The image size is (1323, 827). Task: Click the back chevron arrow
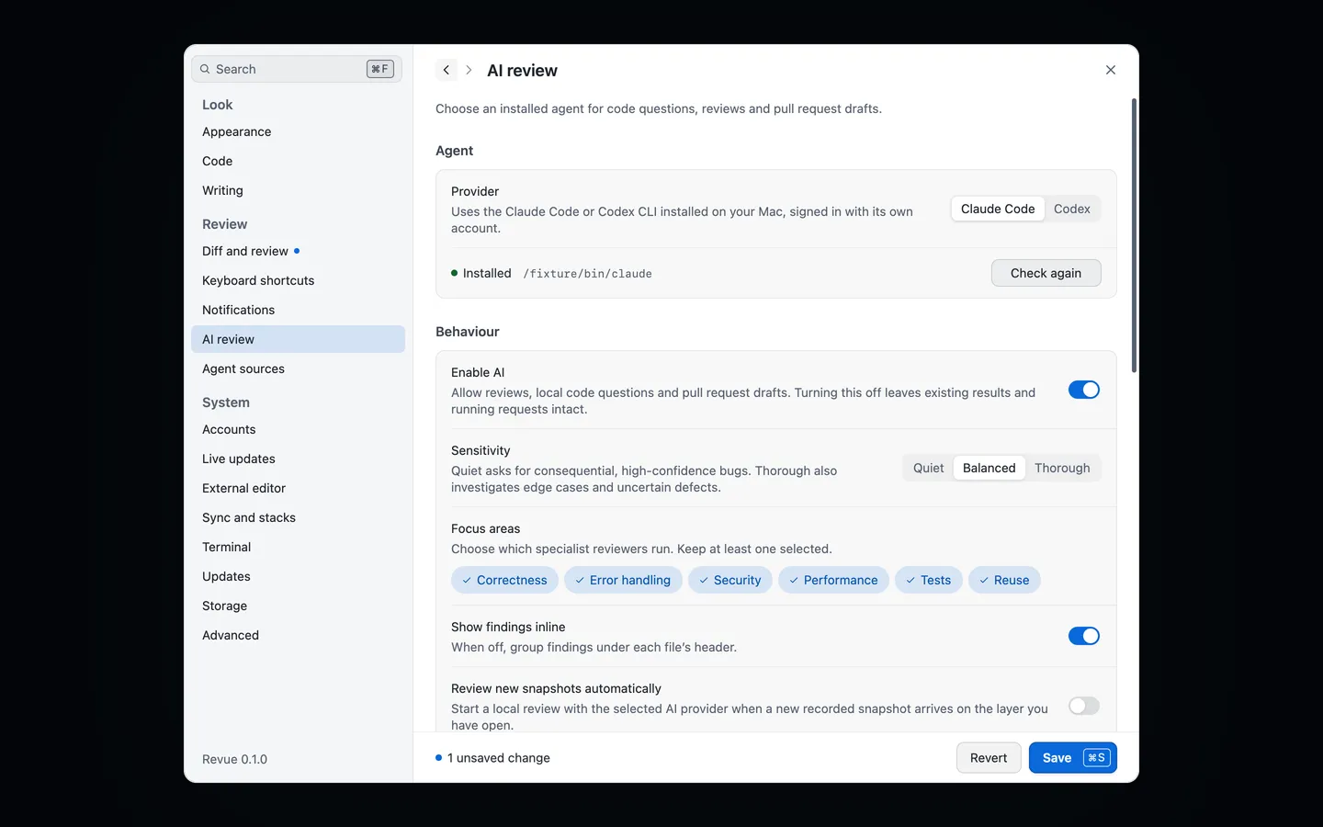(447, 70)
